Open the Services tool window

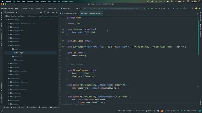pos(55,107)
